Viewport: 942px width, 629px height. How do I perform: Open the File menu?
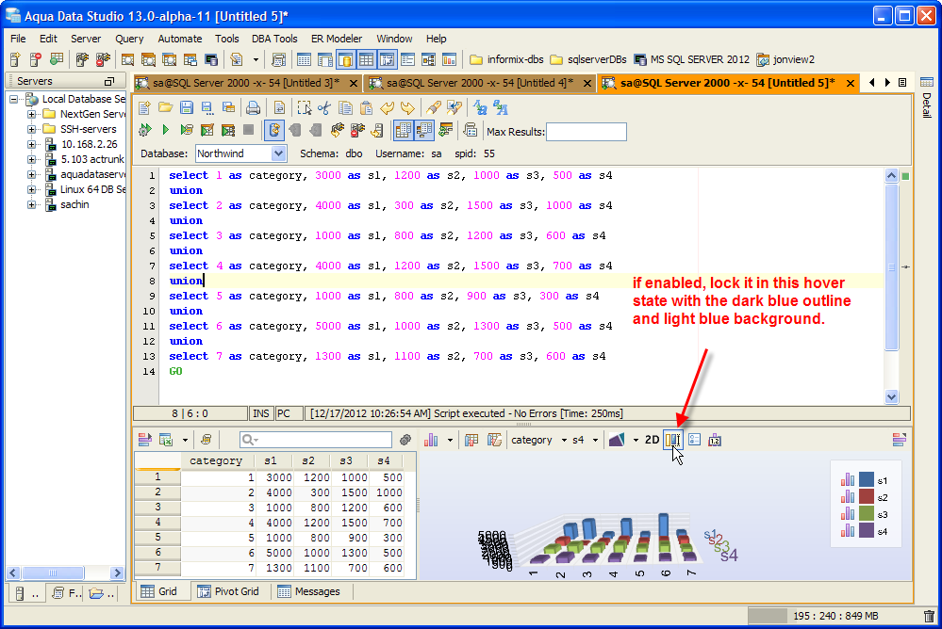18,39
